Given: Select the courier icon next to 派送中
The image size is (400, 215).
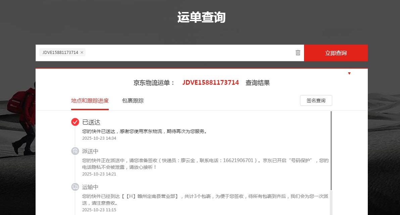Looking at the screenshot, I should (x=75, y=151).
